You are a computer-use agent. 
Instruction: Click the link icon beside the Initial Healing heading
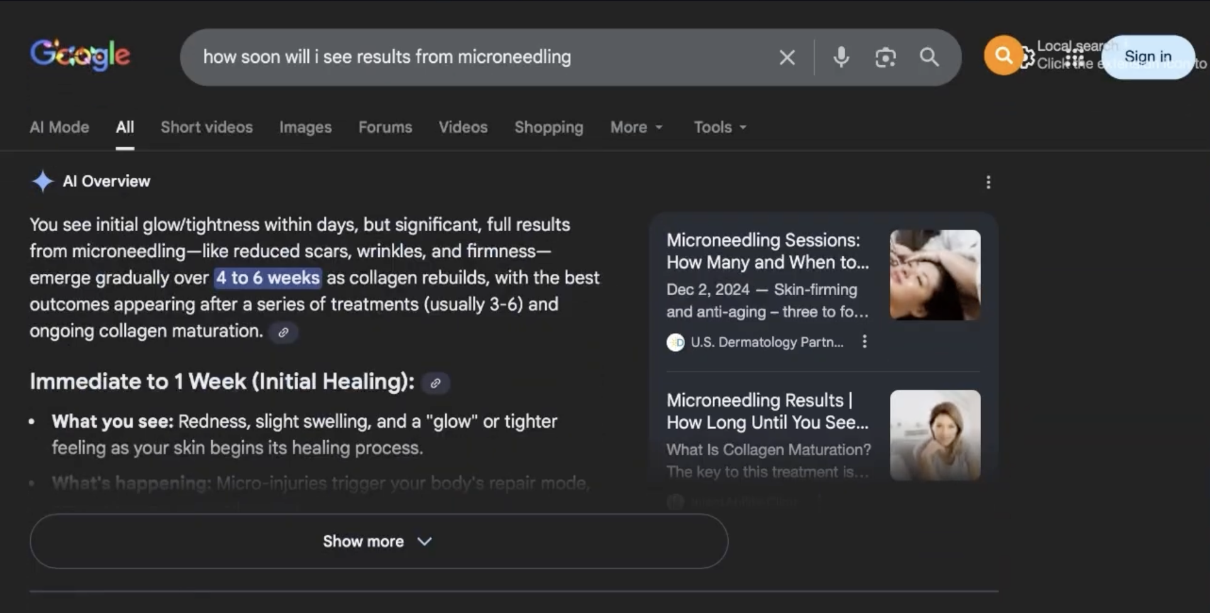(435, 383)
